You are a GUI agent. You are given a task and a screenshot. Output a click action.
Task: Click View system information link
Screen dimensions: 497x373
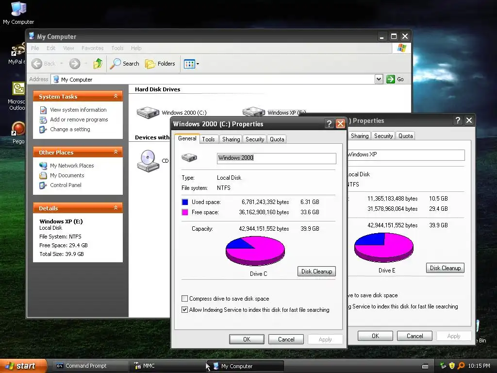[78, 110]
